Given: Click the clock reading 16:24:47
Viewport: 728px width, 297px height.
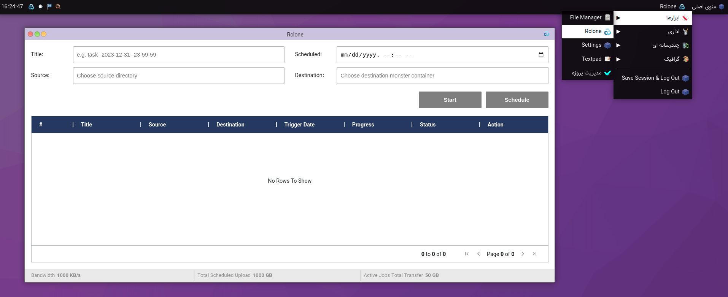Looking at the screenshot, I should pyautogui.click(x=12, y=6).
